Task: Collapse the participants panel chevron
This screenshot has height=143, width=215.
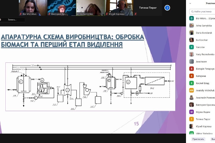Action: click(190, 3)
